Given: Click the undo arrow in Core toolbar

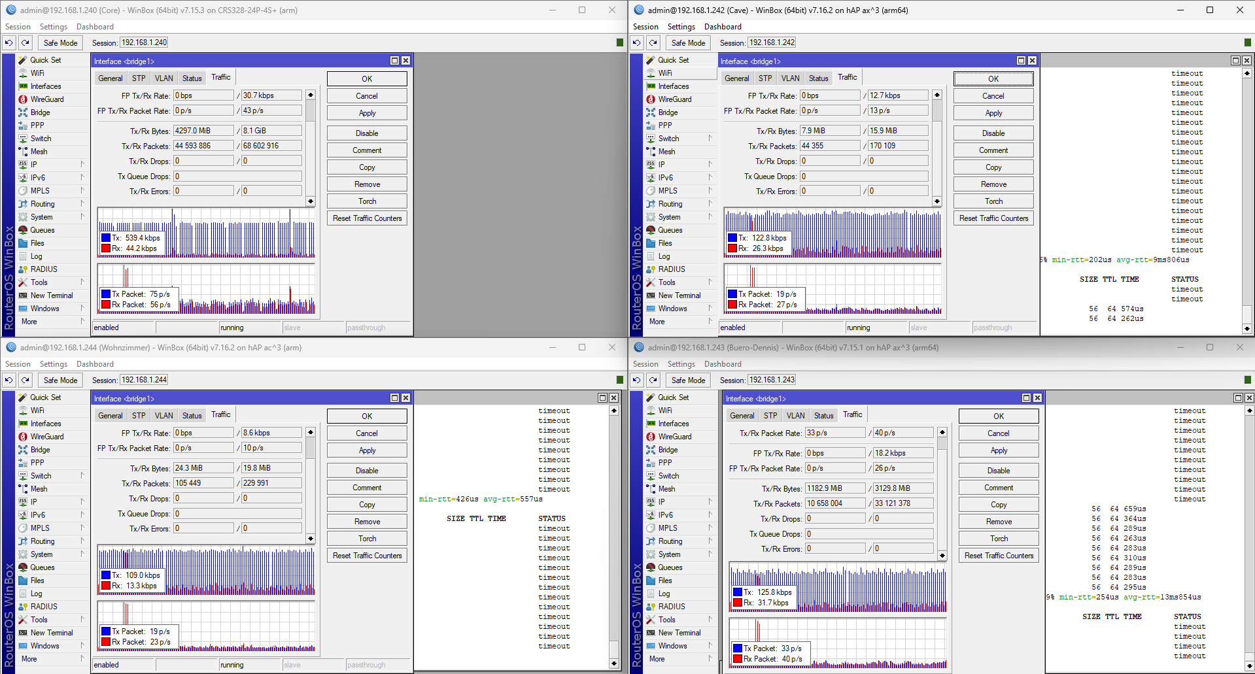Looking at the screenshot, I should coord(9,43).
